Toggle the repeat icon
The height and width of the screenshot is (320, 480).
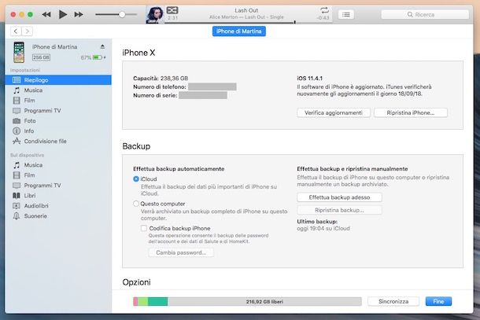[x=324, y=10]
